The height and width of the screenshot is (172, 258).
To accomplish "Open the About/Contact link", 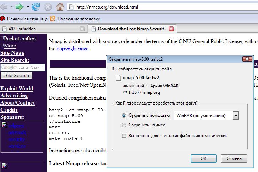I will [17, 103].
